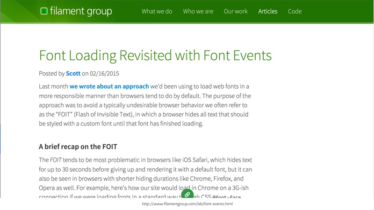Click the filamentgroup.com URL caption at bottom
This screenshot has height=210, width=374.
pos(187,204)
